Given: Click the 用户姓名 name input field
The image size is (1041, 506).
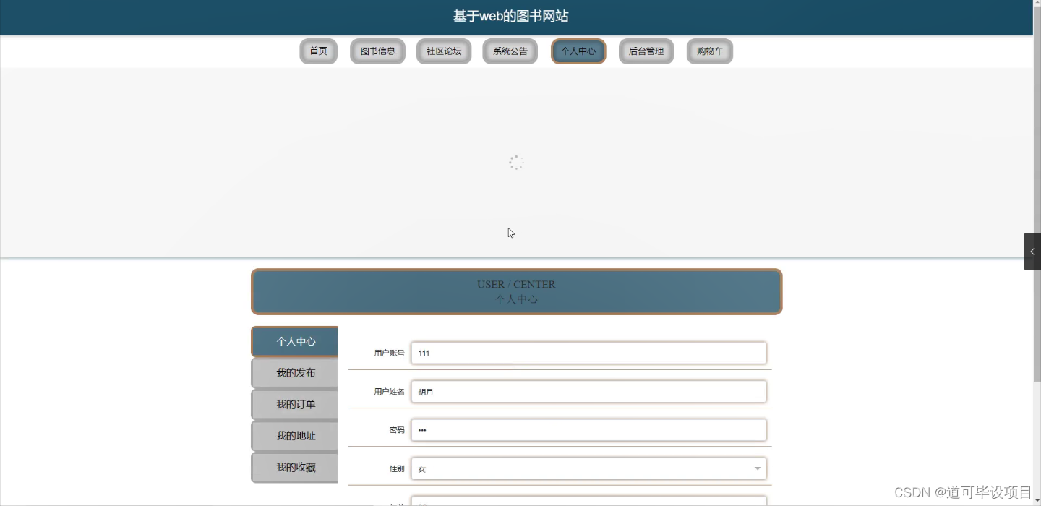Looking at the screenshot, I should point(588,391).
